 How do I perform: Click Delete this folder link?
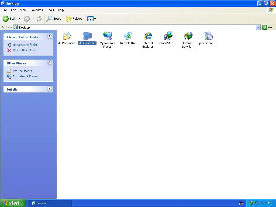[x=24, y=50]
